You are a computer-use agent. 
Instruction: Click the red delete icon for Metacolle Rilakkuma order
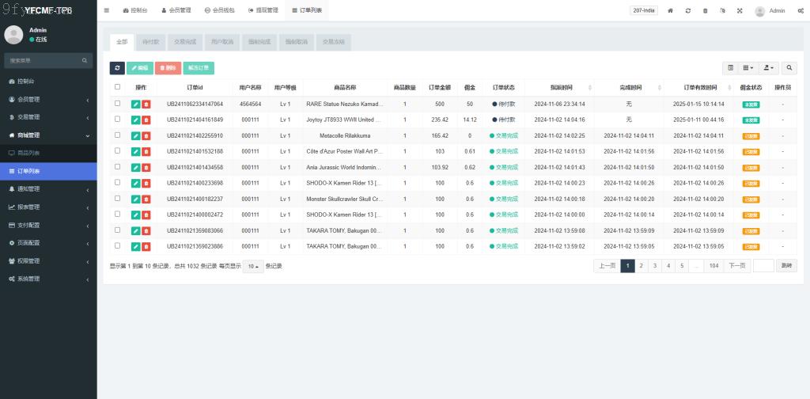(146, 135)
